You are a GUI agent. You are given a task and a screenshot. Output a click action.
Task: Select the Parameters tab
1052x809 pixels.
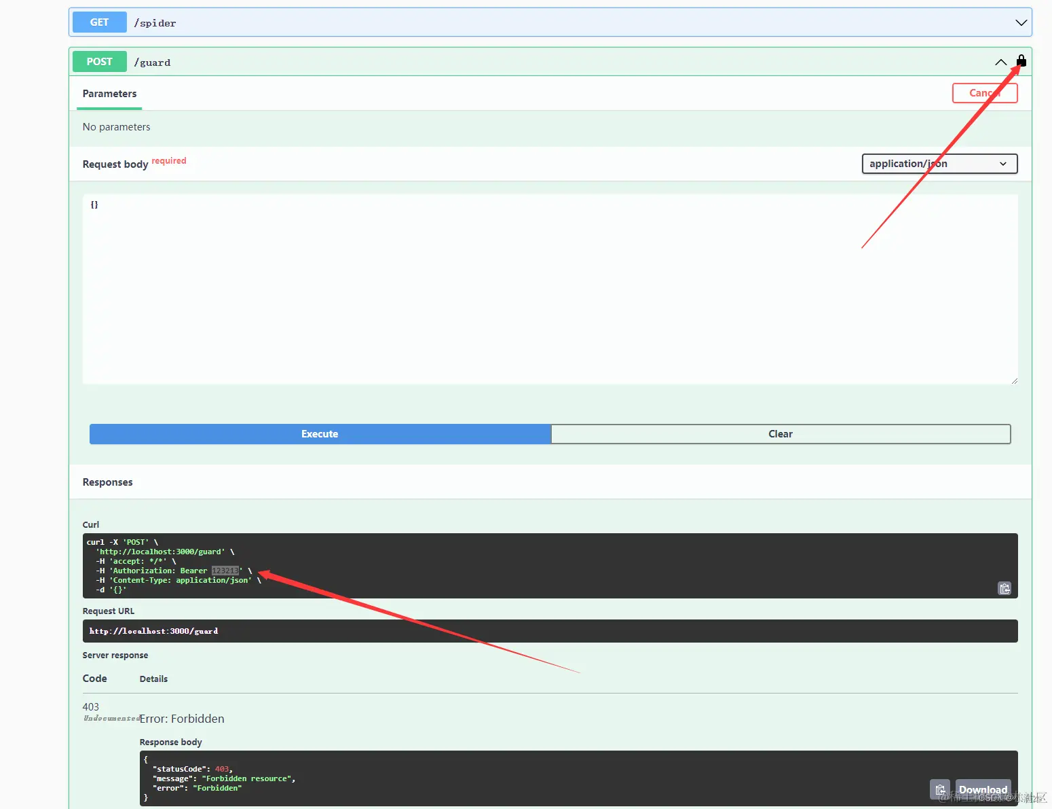[x=109, y=94]
